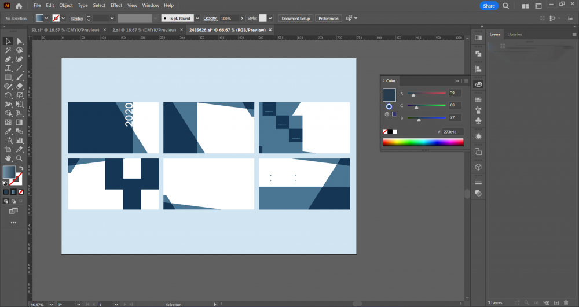The image size is (579, 307).
Task: Open stroke color dropdown in control bar
Action: pos(63,18)
